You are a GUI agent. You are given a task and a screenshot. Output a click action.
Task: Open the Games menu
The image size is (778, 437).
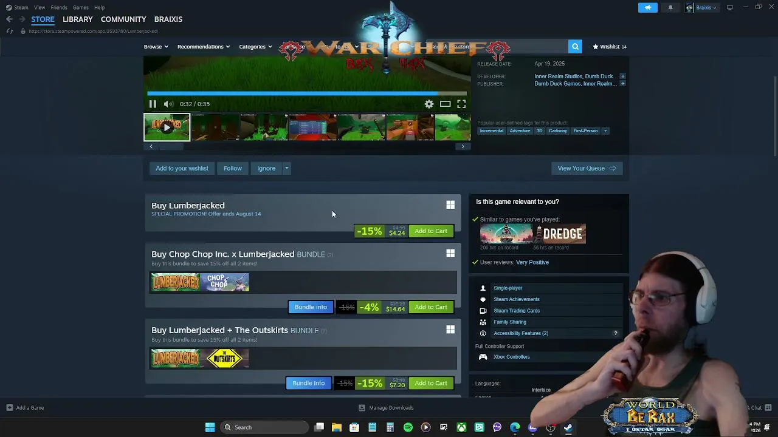click(80, 7)
